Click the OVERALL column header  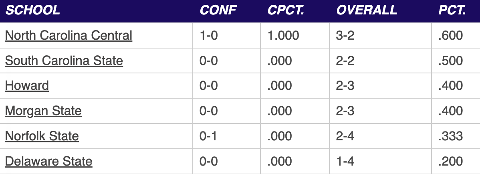[x=367, y=10]
